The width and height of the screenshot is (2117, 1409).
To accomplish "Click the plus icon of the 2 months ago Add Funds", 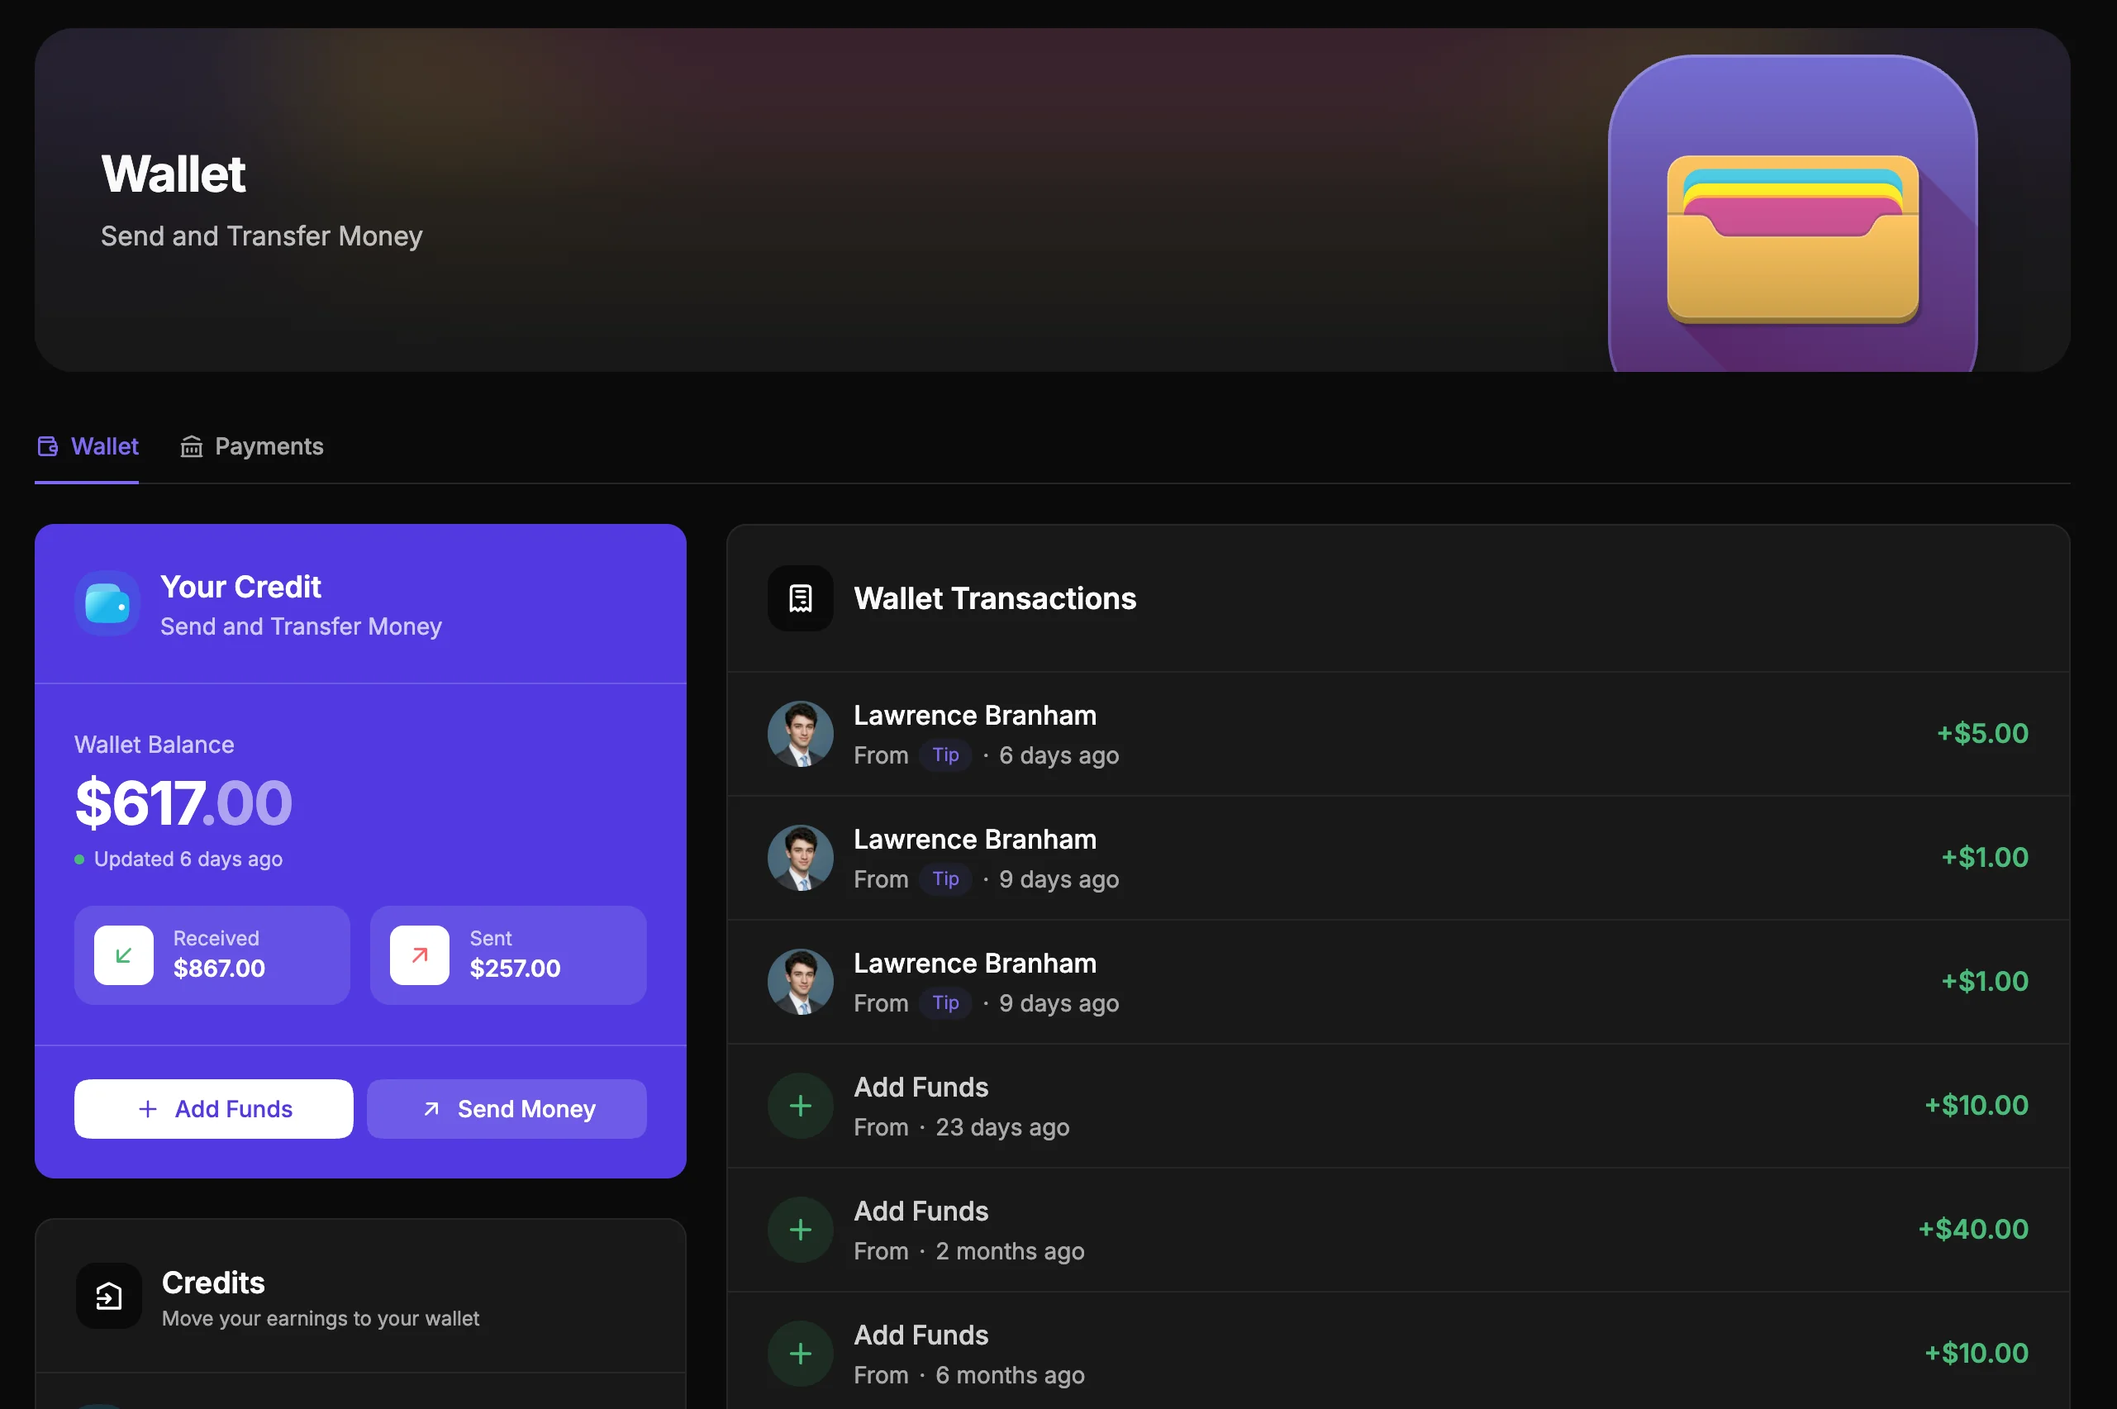I will click(x=801, y=1230).
